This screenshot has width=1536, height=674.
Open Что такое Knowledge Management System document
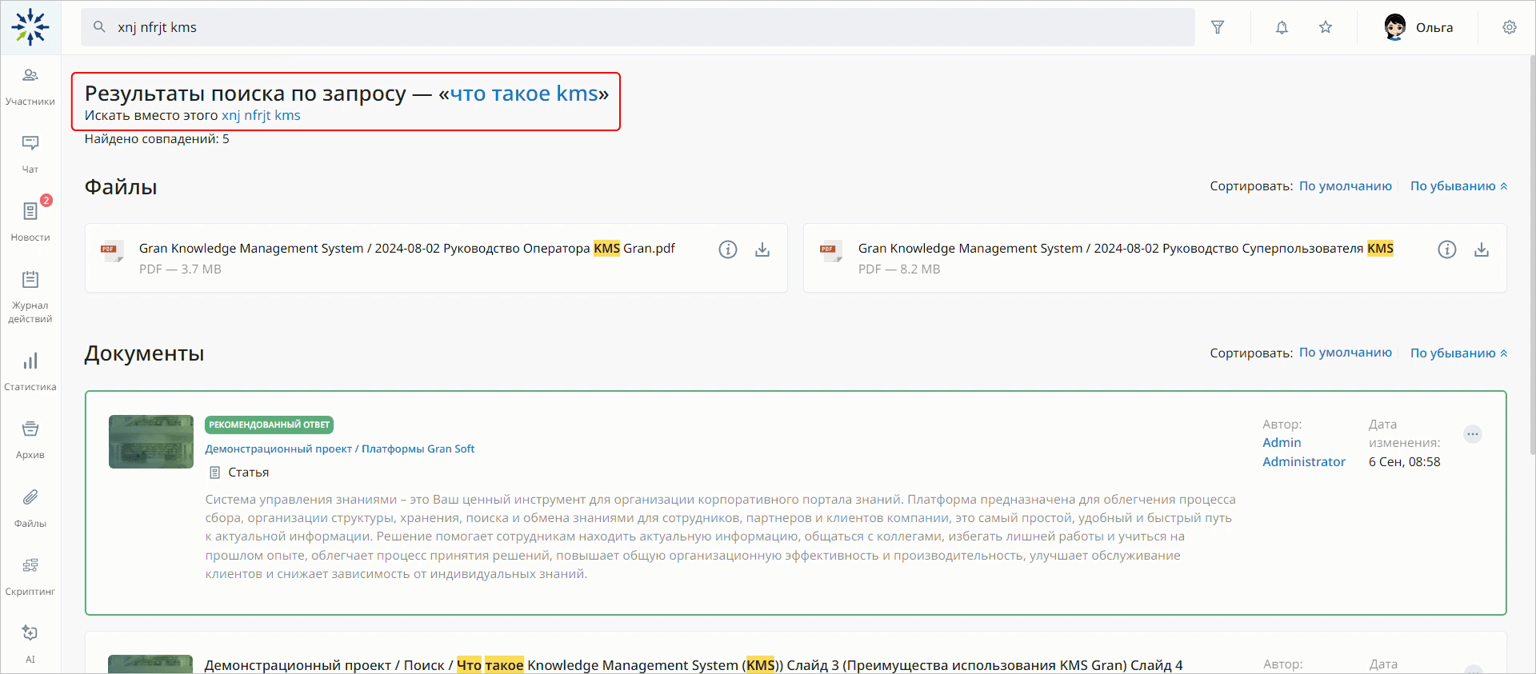click(694, 665)
